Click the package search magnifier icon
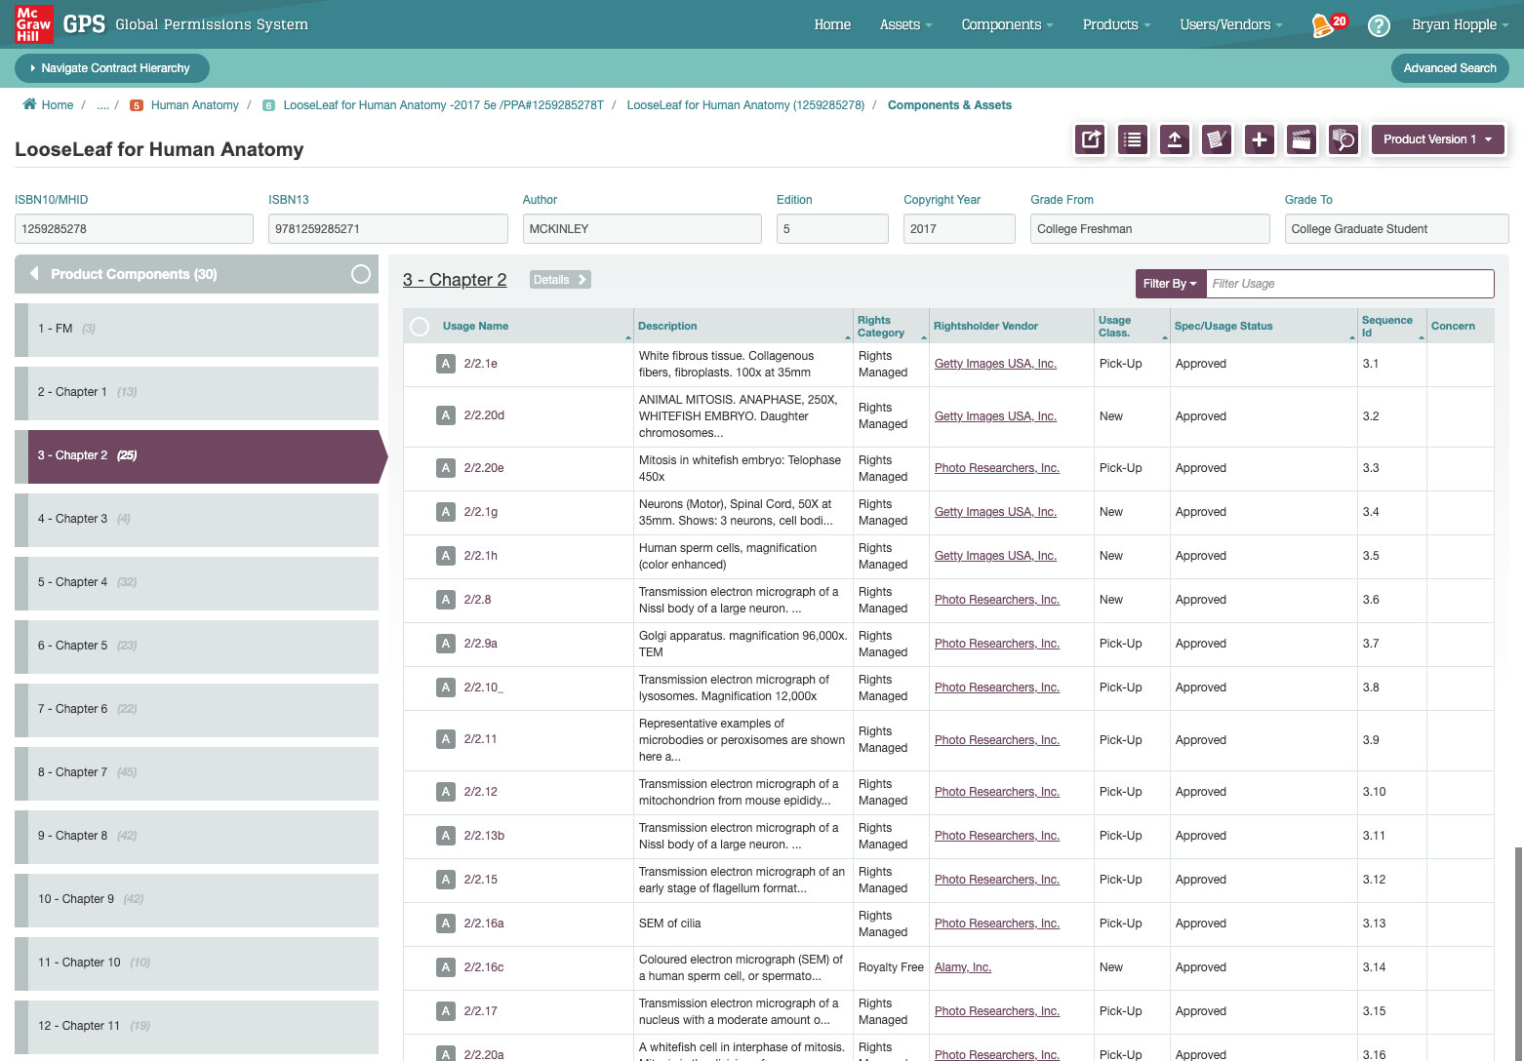Viewport: 1524px width, 1061px height. click(1344, 139)
